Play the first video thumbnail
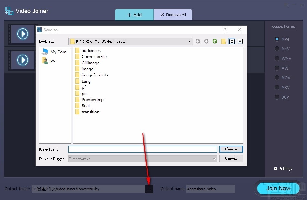Screen dimensions: 307x200 click(22, 35)
